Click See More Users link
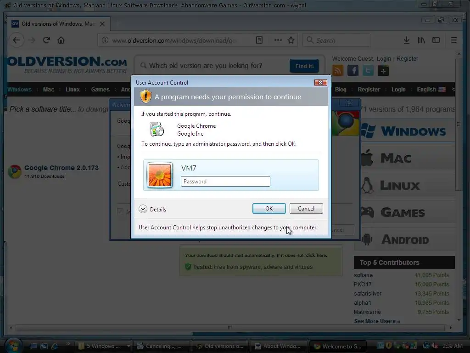Screen dimensions: 470x353 click(377, 321)
